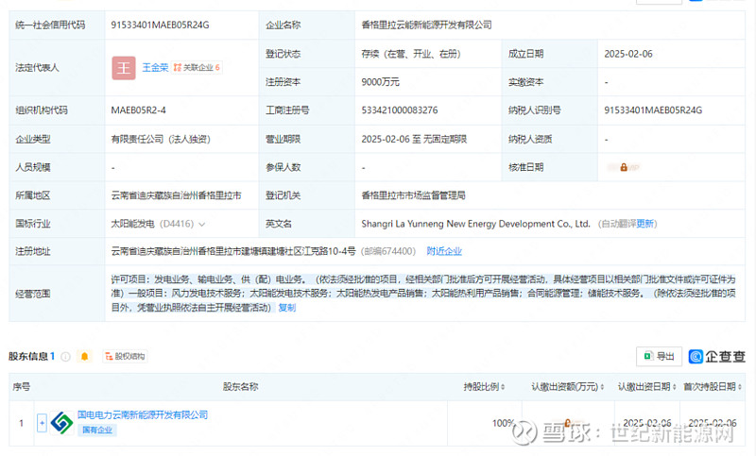Click the 国有企业 tag
Image resolution: width=756 pixels, height=456 pixels.
97,430
